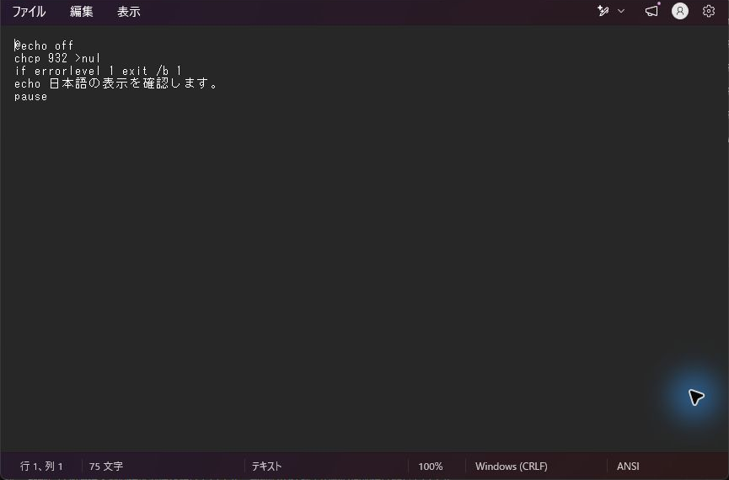
Task: Open the 編集 menu
Action: pyautogui.click(x=82, y=12)
